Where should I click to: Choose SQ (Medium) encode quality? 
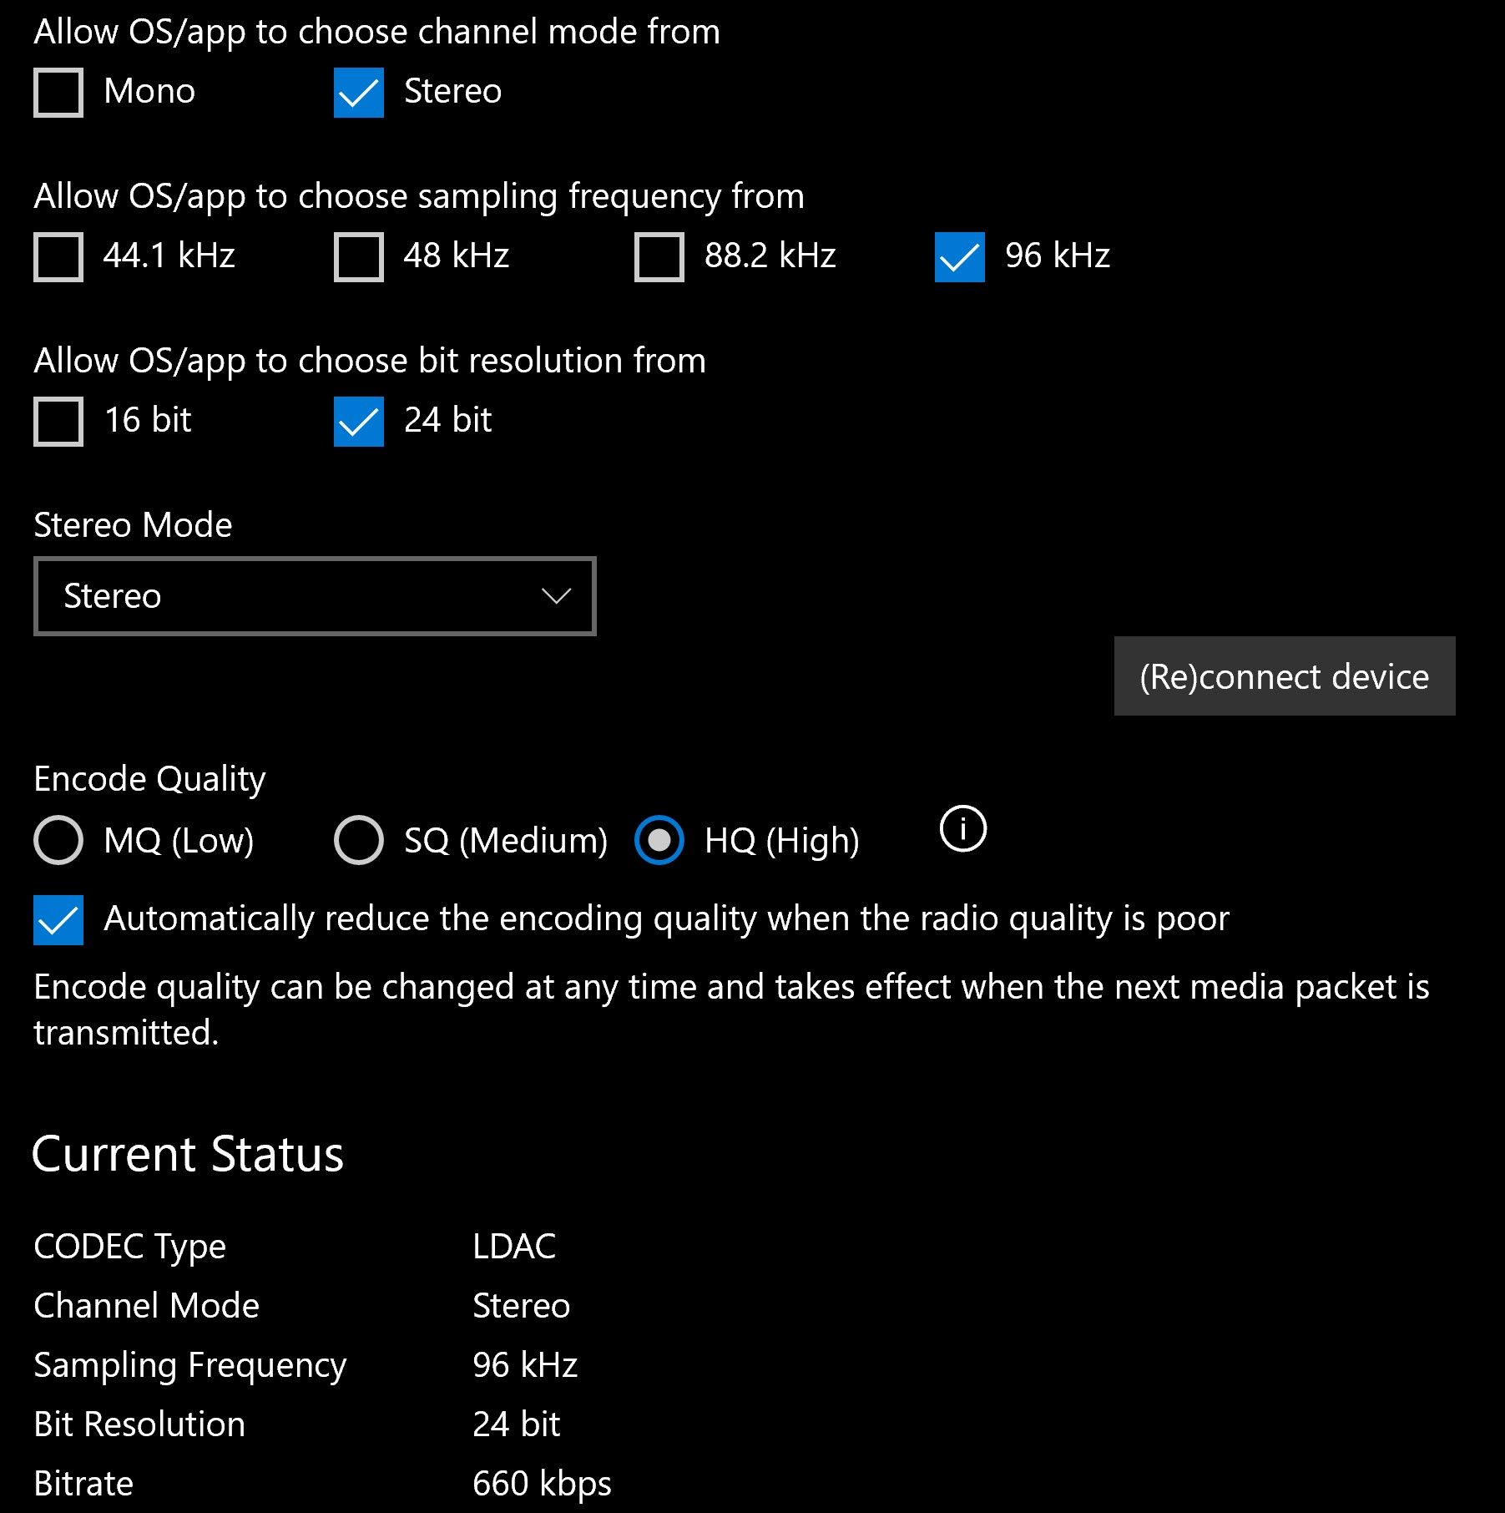click(x=359, y=840)
